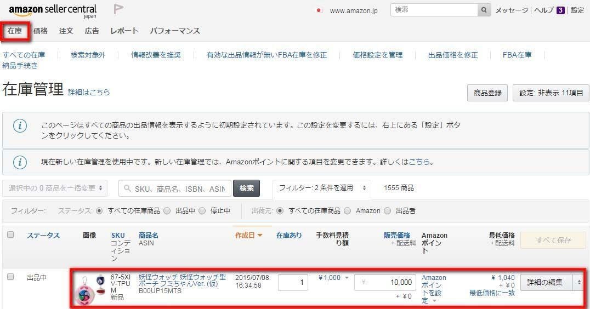Click 詳細はこちら link beside title
This screenshot has width=590, height=309.
pos(89,92)
